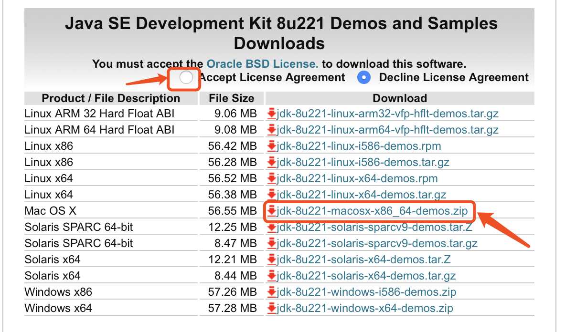Viewport: 576px width, 332px height.
Task: Click the red download icon beside linux-i586-demos.tar.gz
Action: [x=272, y=162]
